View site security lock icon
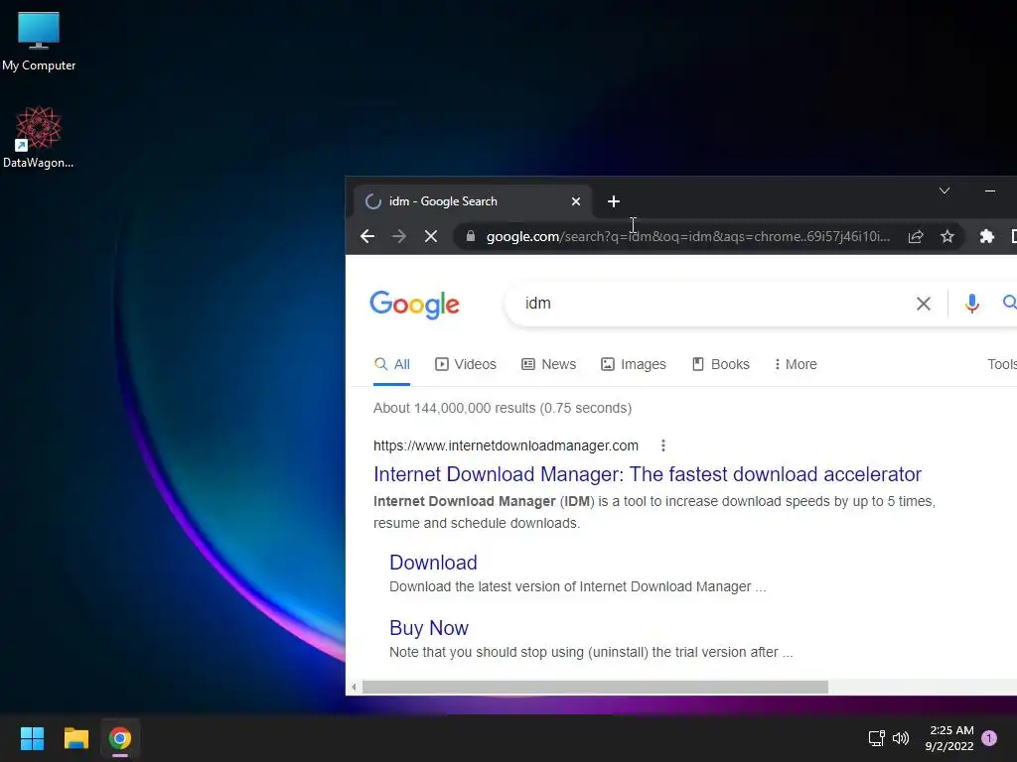 tap(471, 236)
